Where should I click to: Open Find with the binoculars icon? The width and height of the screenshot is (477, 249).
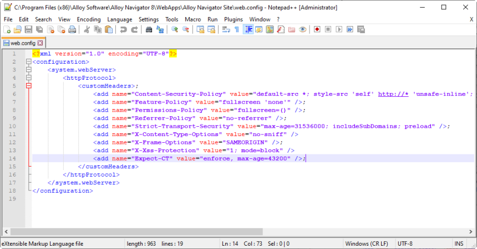click(x=150, y=30)
